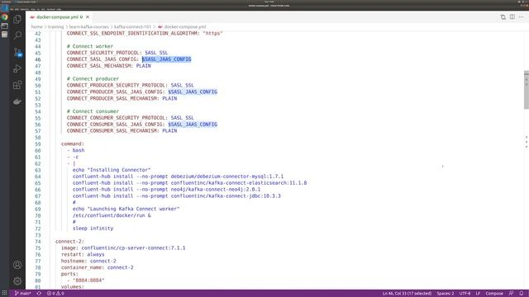The image size is (529, 297).
Task: Click the kafka-connect-jdbc install line
Action: click(x=177, y=196)
